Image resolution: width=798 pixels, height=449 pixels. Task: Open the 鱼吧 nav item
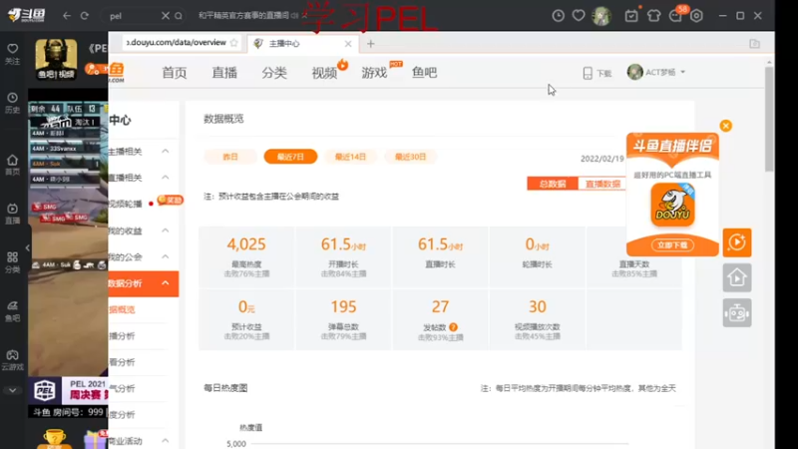(425, 73)
